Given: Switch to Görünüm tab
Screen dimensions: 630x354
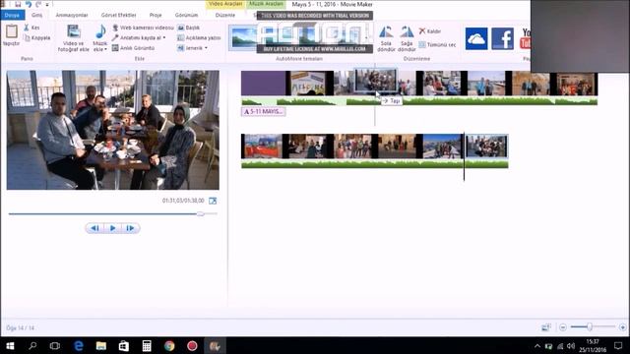Looking at the screenshot, I should pyautogui.click(x=186, y=15).
